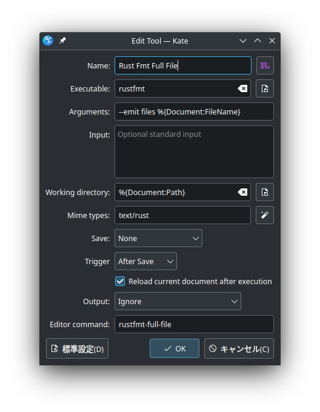Clear the Executable field text
Viewport: 320px width, 412px height.
pos(242,88)
